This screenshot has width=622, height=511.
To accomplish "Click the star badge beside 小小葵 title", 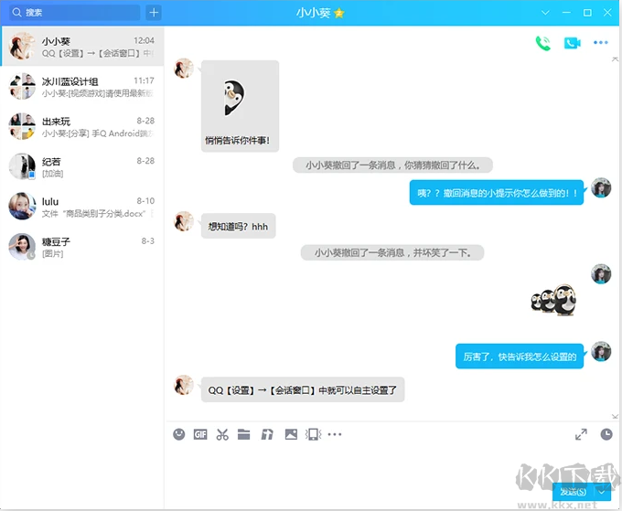I will point(339,14).
